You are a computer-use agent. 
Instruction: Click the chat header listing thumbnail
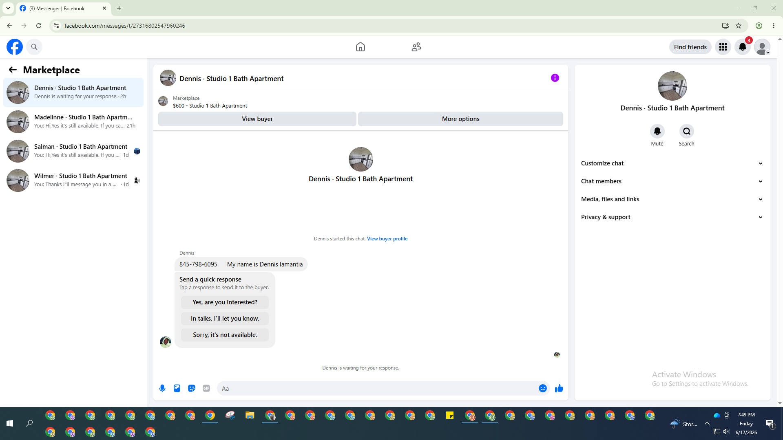pyautogui.click(x=168, y=78)
